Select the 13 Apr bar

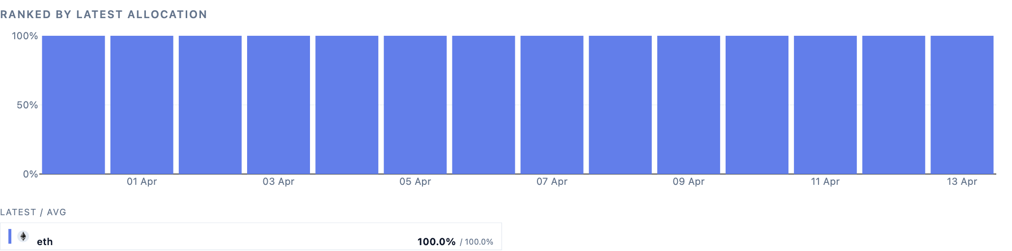coord(962,105)
